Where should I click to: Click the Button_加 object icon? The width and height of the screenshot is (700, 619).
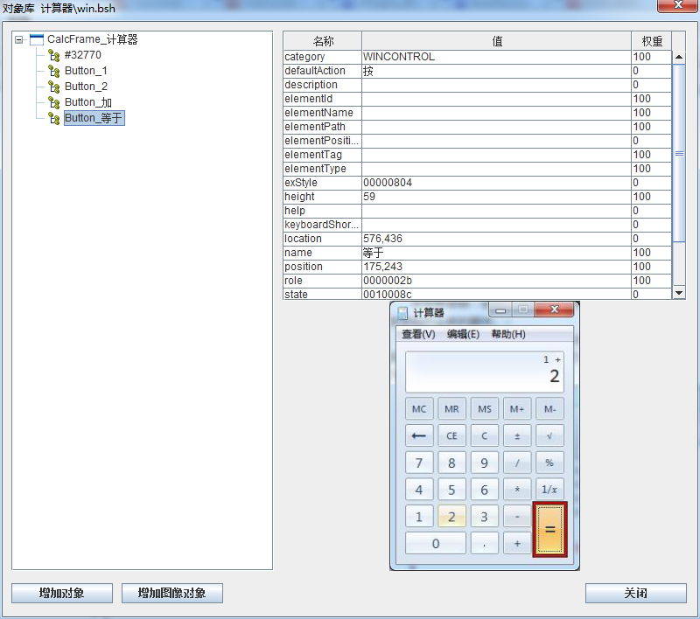pyautogui.click(x=53, y=102)
